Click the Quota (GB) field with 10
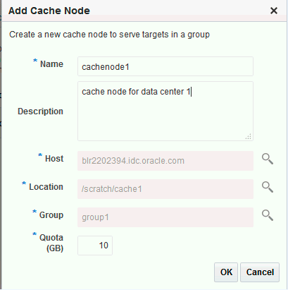 [95, 246]
